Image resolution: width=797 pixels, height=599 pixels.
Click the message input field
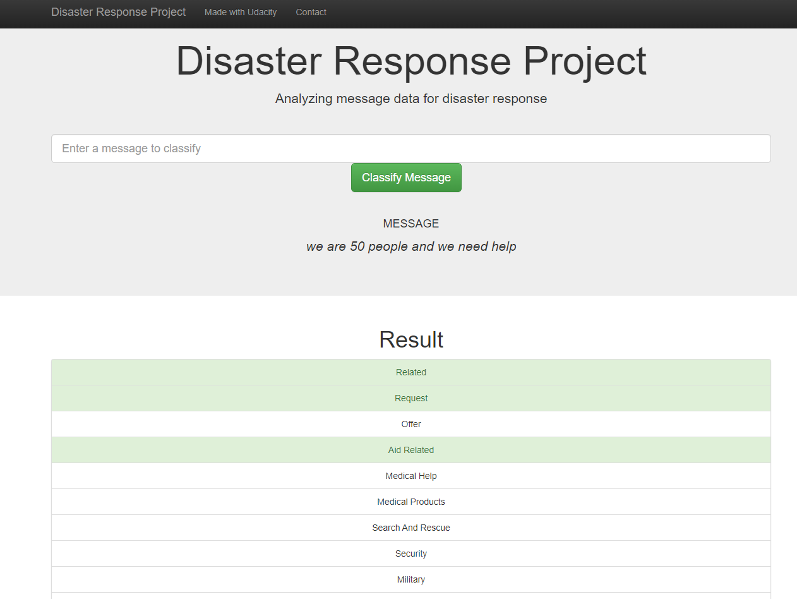[410, 148]
